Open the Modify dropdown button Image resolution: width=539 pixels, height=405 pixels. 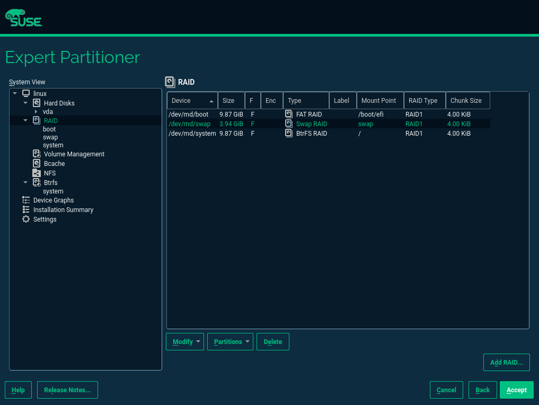tap(185, 342)
